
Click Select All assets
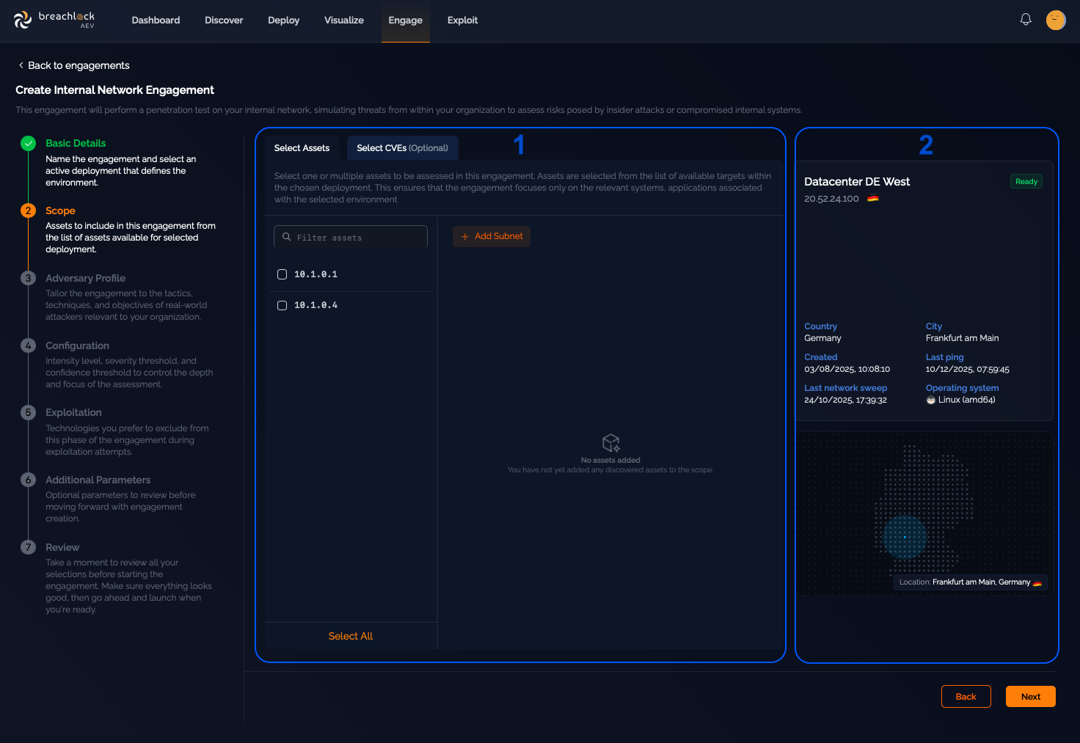pyautogui.click(x=351, y=636)
